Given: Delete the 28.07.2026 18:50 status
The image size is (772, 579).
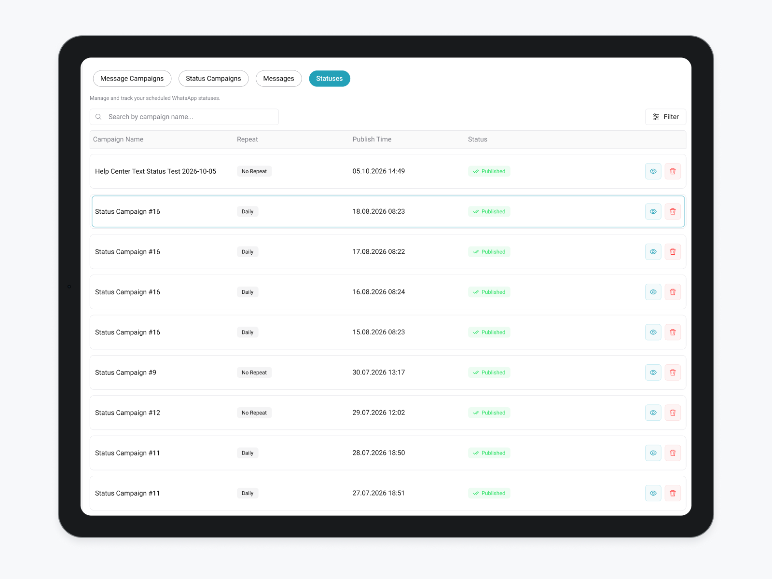Looking at the screenshot, I should 673,453.
